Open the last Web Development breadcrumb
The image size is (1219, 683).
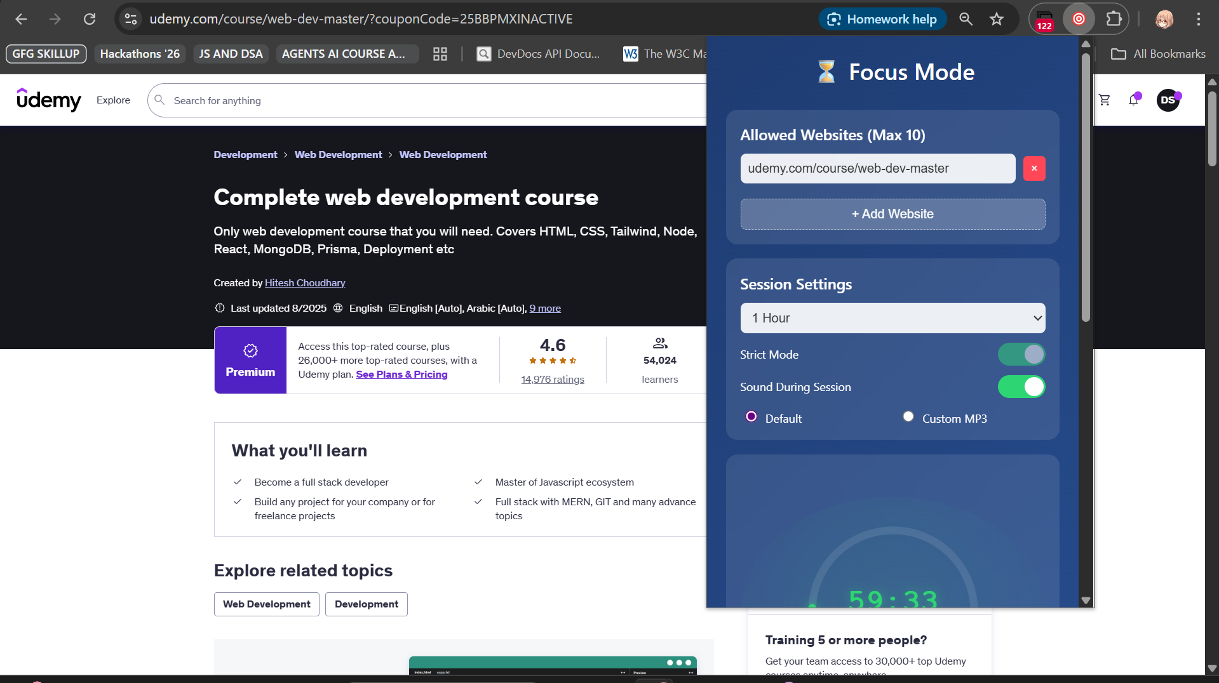[443, 155]
